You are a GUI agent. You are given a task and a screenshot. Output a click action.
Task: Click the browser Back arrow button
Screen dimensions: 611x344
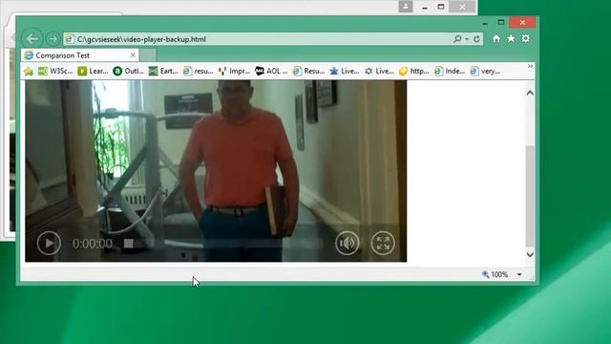(x=32, y=38)
